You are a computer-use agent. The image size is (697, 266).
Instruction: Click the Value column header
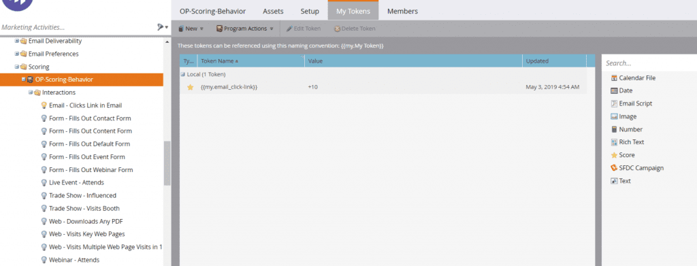pyautogui.click(x=413, y=61)
